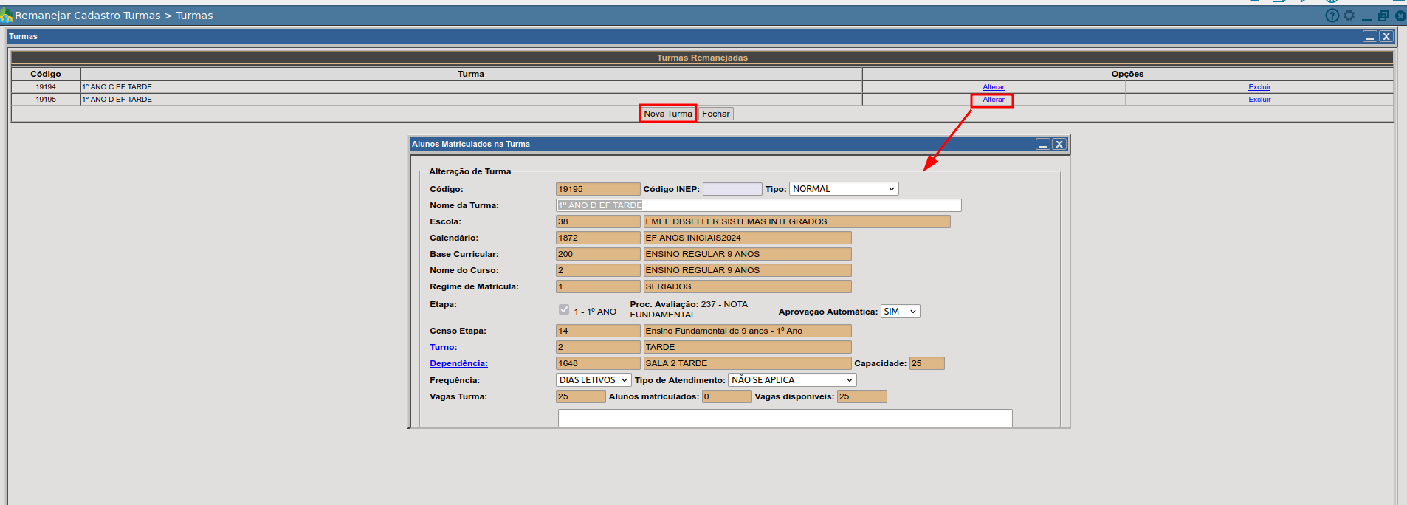
Task: Click the EMEF DBSELLER SISTEMAS INTEGRADOS field
Action: coord(797,221)
